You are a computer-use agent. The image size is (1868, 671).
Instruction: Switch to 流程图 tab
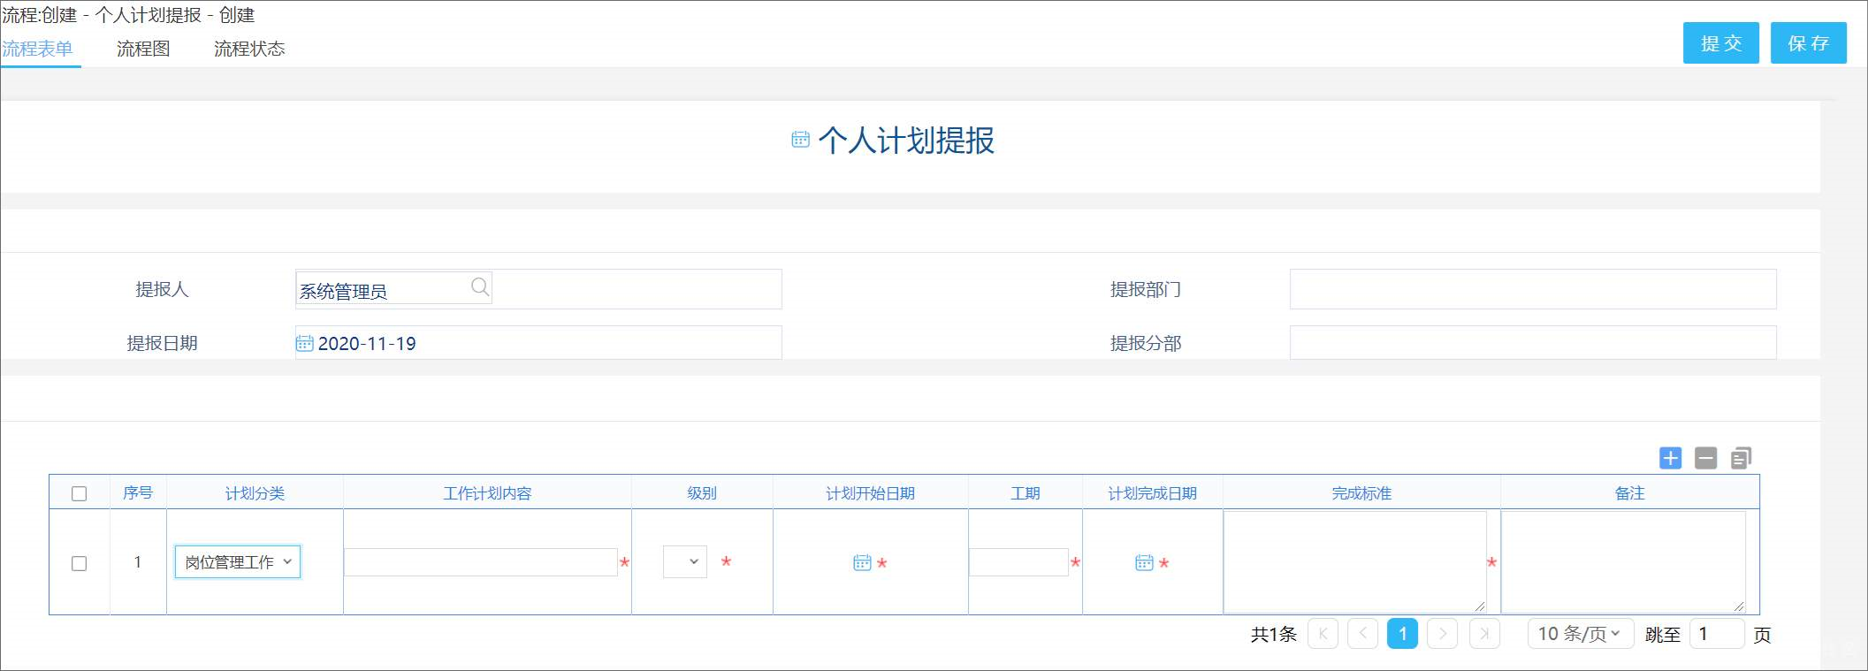pos(143,49)
